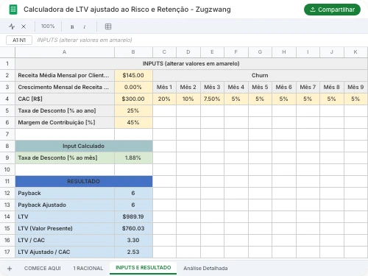Image resolution: width=368 pixels, height=276 pixels.
Task: Select the INPUTS E RESULTADO tab
Action: pos(144,268)
